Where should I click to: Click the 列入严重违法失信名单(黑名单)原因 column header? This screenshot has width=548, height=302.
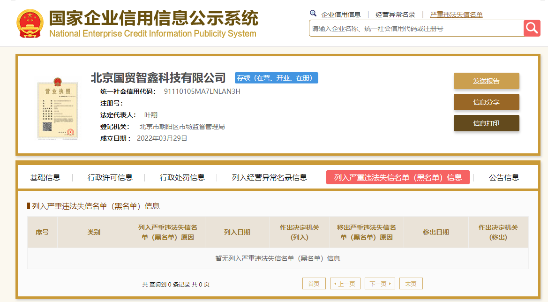pos(168,233)
